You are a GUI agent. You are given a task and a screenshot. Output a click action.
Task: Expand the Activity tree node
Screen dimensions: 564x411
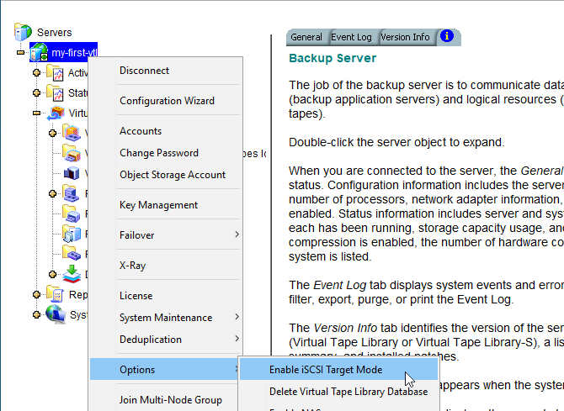click(x=36, y=72)
